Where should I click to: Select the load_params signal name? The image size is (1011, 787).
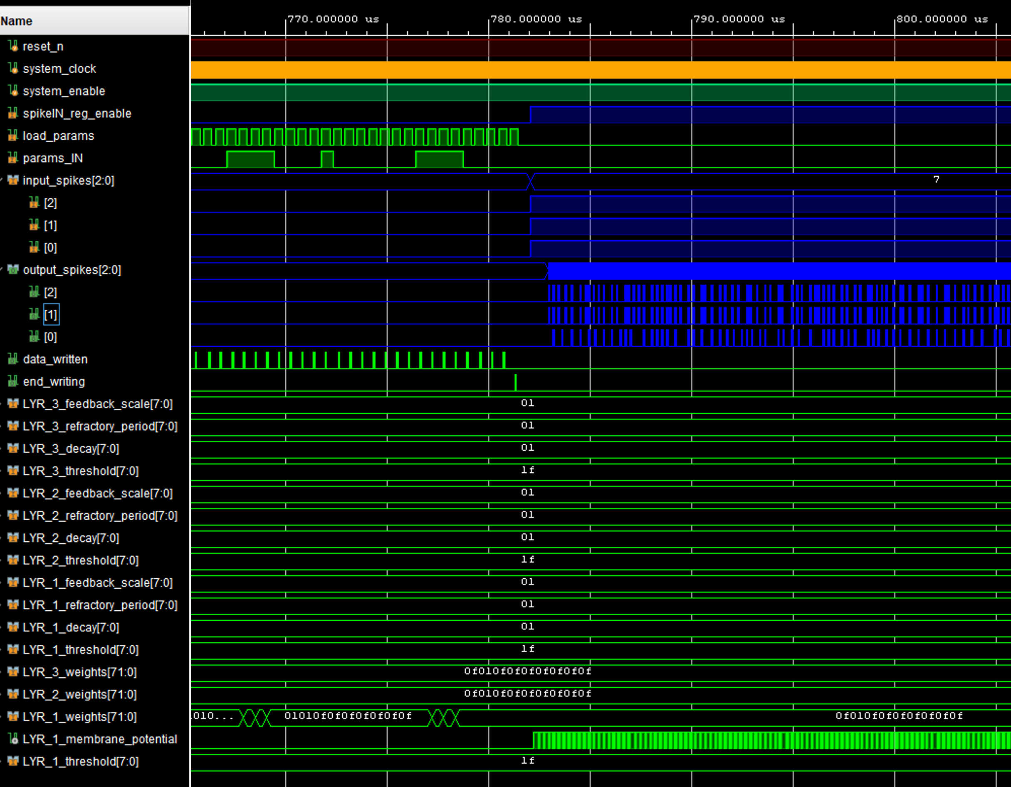coord(58,136)
